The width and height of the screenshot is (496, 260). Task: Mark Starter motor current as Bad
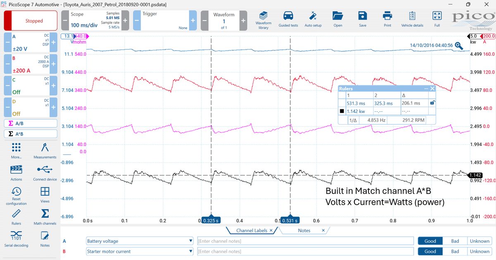(455, 251)
